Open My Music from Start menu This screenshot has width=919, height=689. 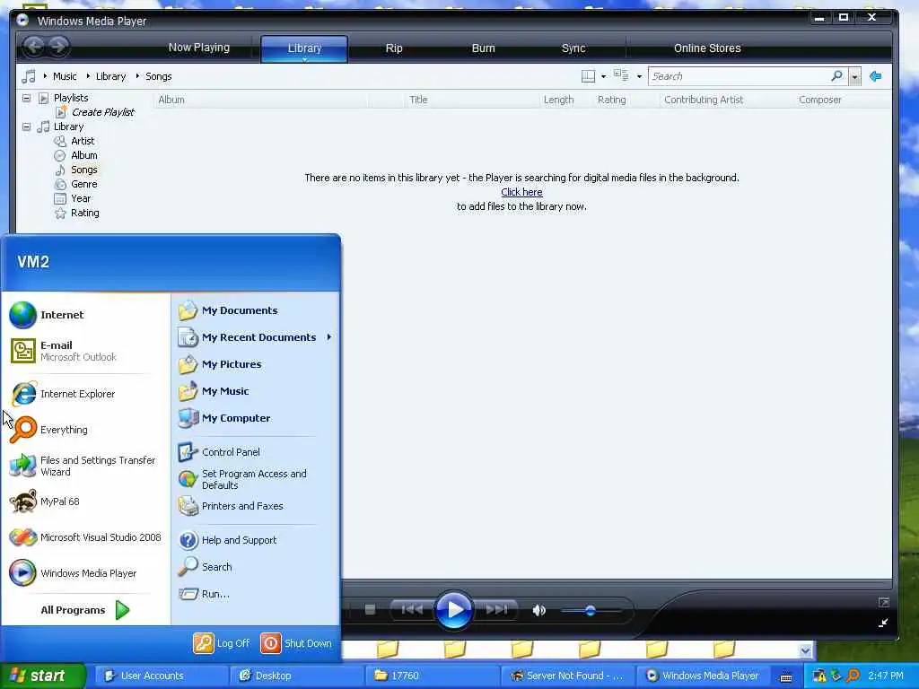(255, 391)
